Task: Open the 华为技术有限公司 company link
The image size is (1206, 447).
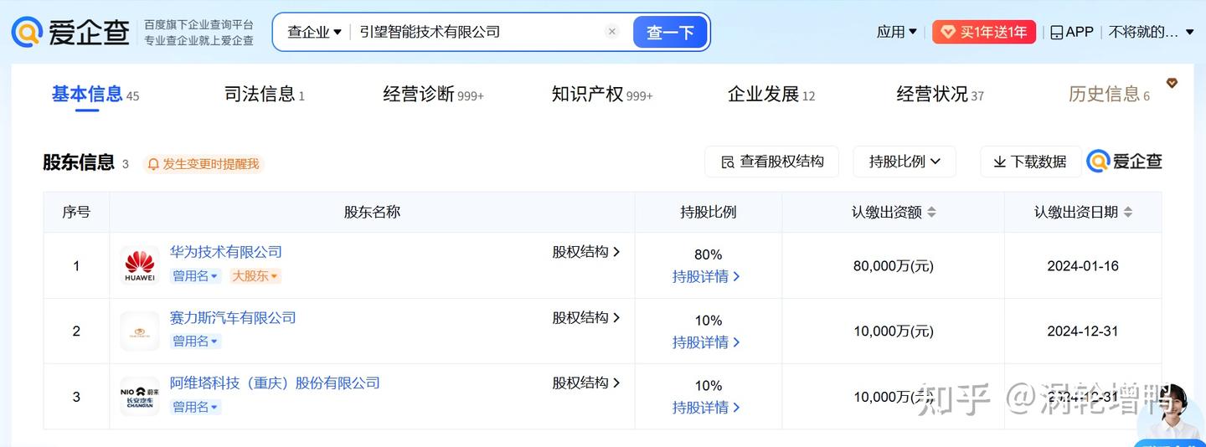Action: [226, 252]
